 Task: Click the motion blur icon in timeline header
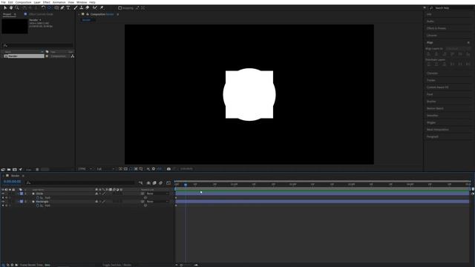pyautogui.click(x=161, y=183)
